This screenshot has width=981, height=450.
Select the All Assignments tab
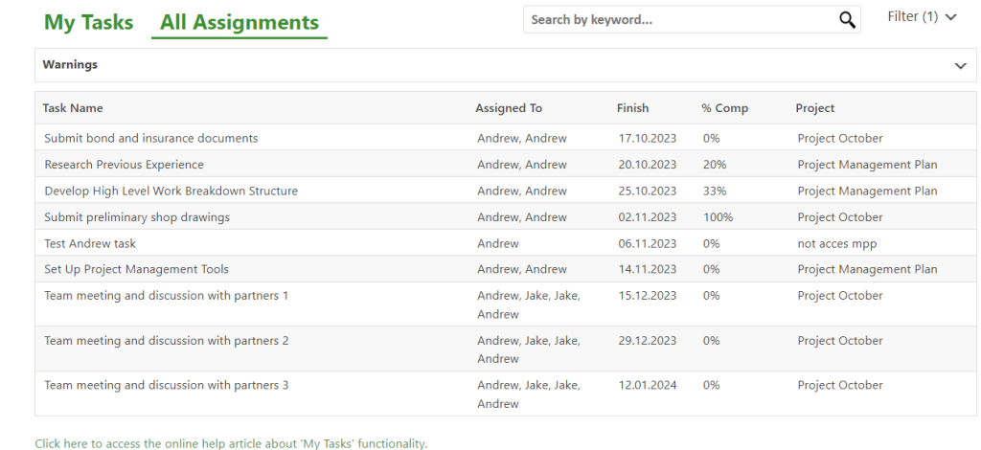(240, 23)
